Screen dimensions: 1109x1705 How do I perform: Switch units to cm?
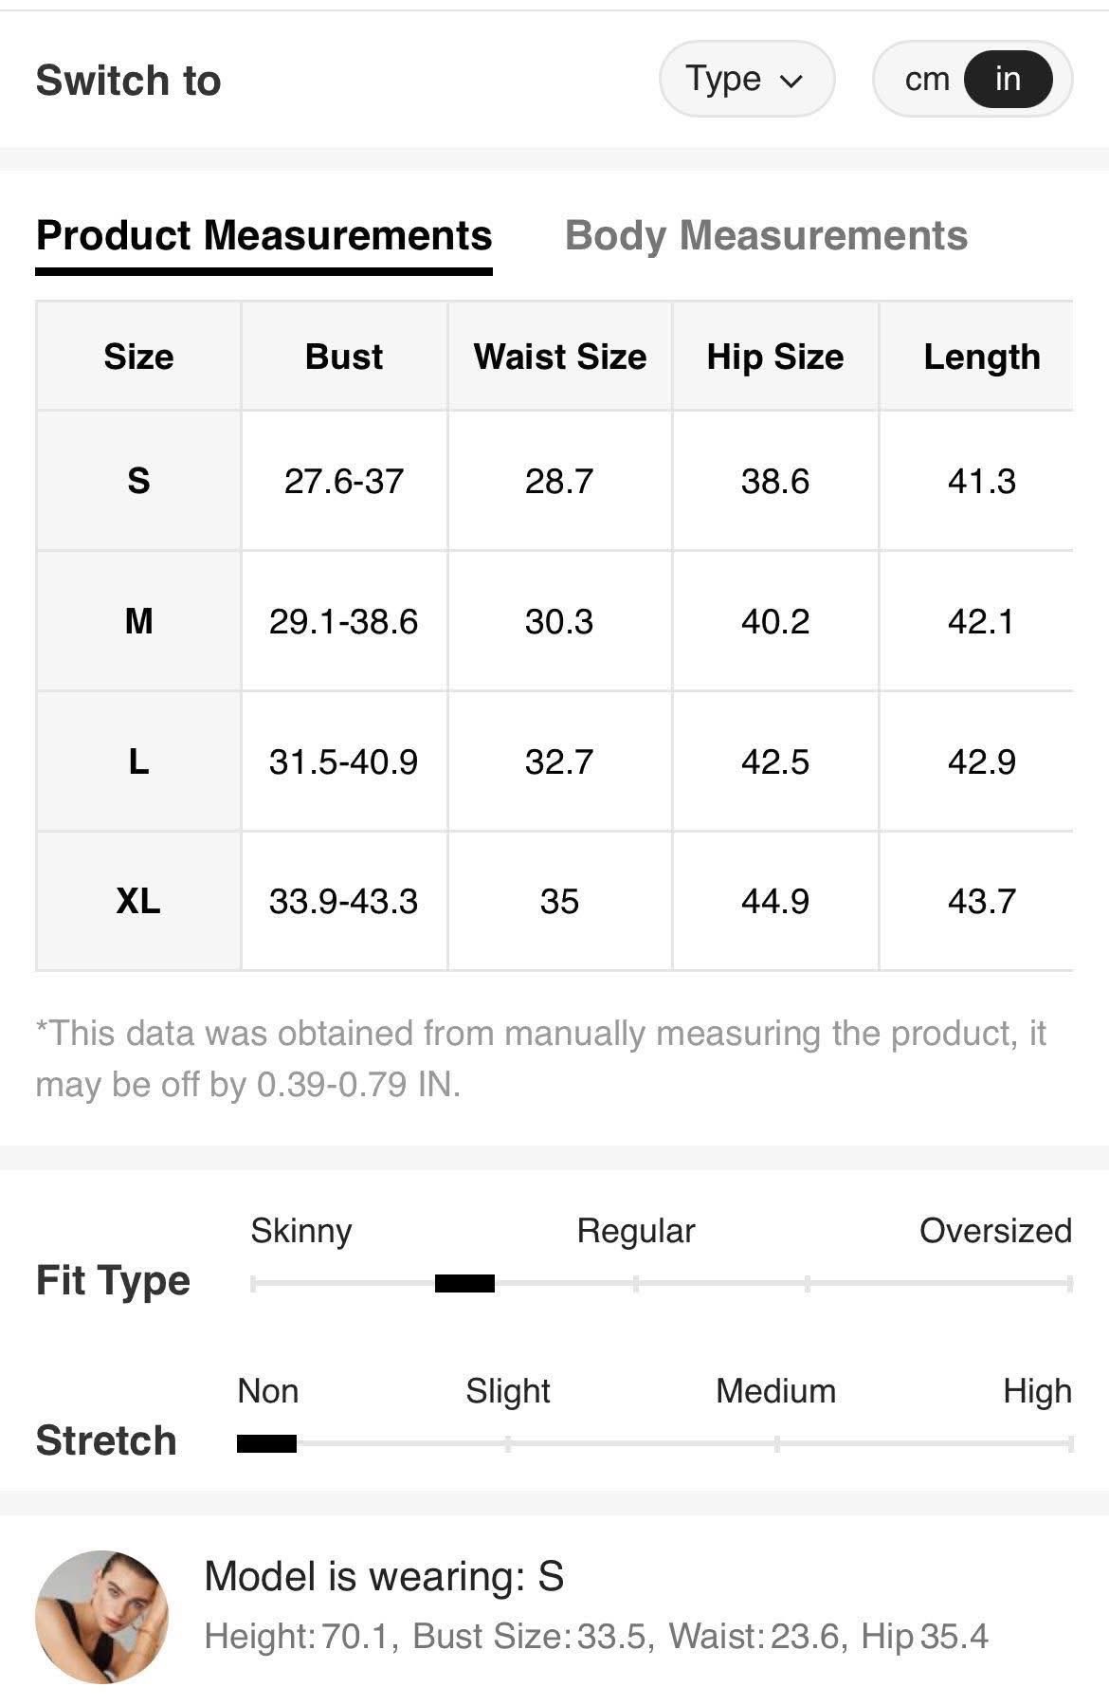point(926,79)
